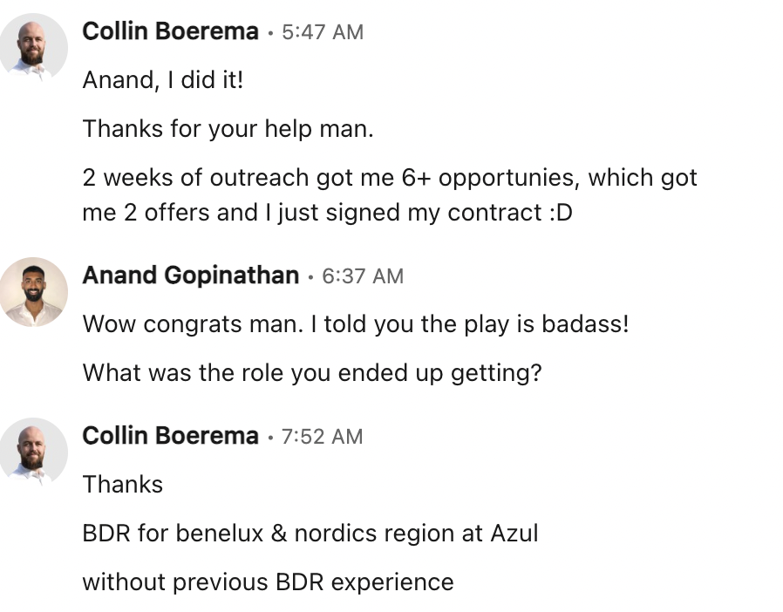783x612 pixels.
Task: Open Collin Boerema's name on 5:47 AM message
Action: 170,32
